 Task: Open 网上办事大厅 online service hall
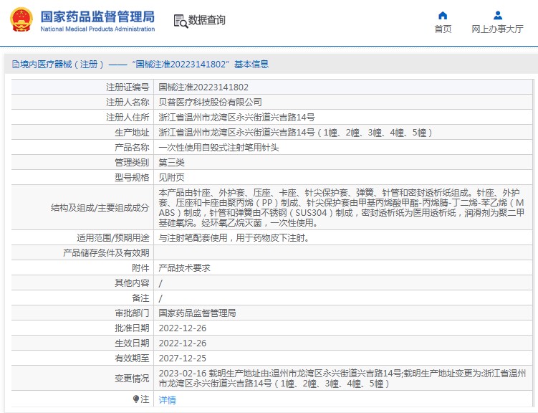497,29
